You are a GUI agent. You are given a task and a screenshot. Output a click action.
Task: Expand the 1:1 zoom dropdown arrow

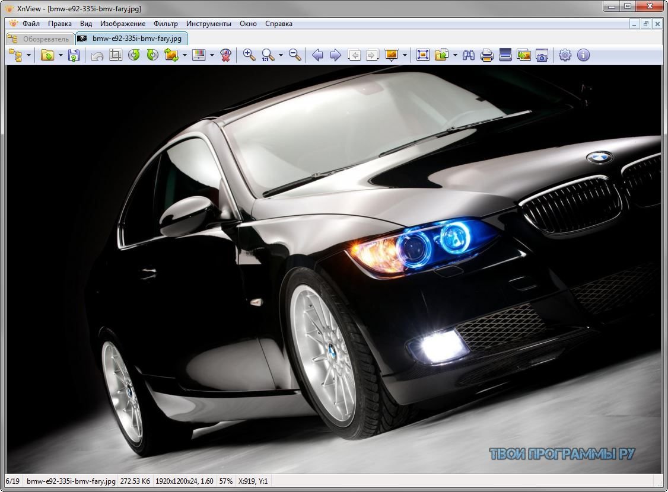[281, 55]
